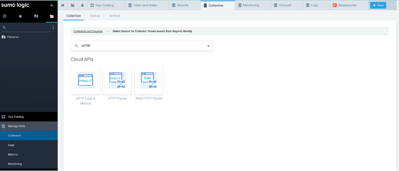This screenshot has width=399, height=171.
Task: Clear the HTTP search with the X
Action: click(x=208, y=46)
